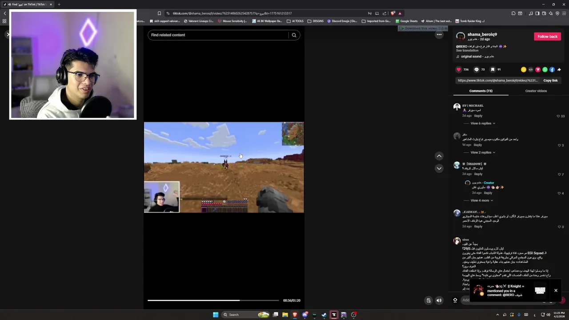Screen dimensions: 569x320
Task: Reply to EV | MICHAEL's comment
Action: [x=478, y=116]
